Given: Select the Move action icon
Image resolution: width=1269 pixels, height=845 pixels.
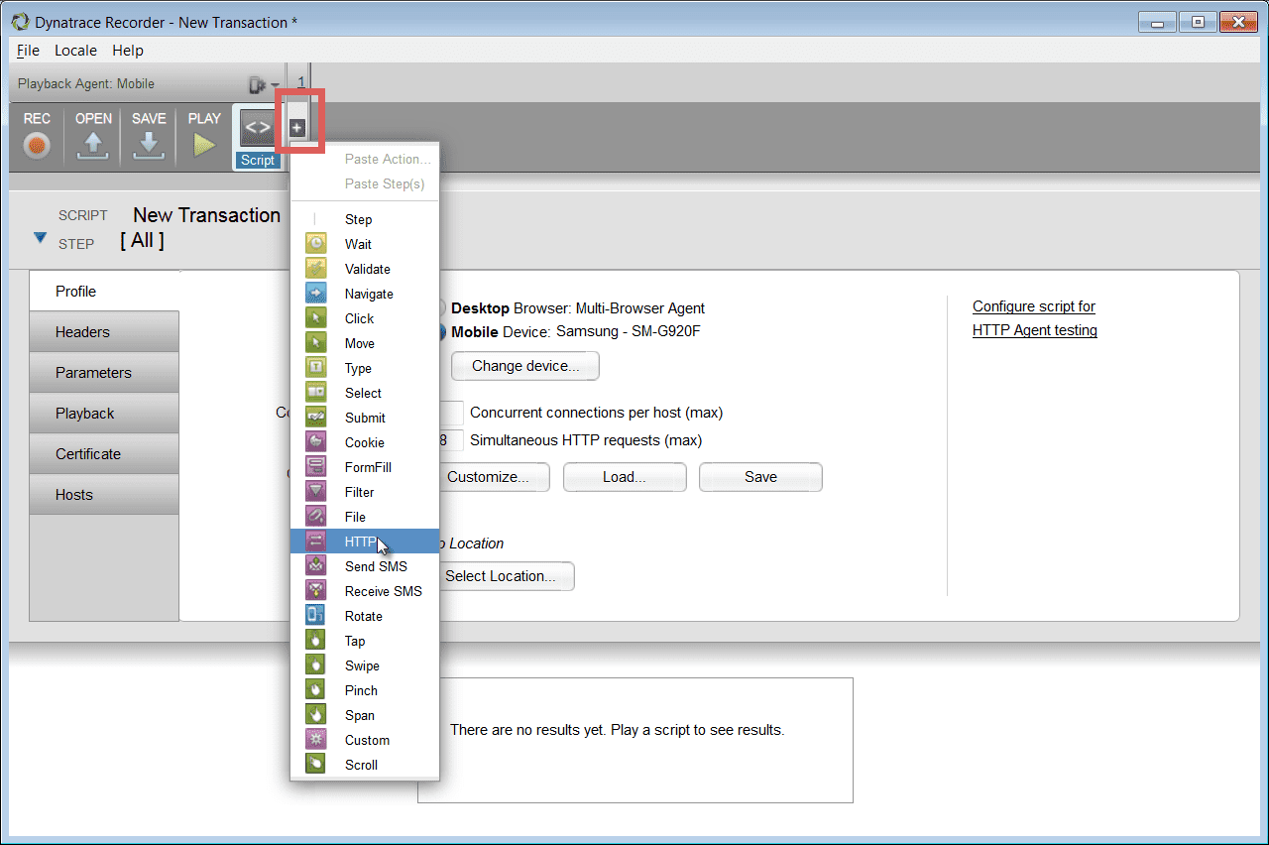Looking at the screenshot, I should tap(315, 343).
